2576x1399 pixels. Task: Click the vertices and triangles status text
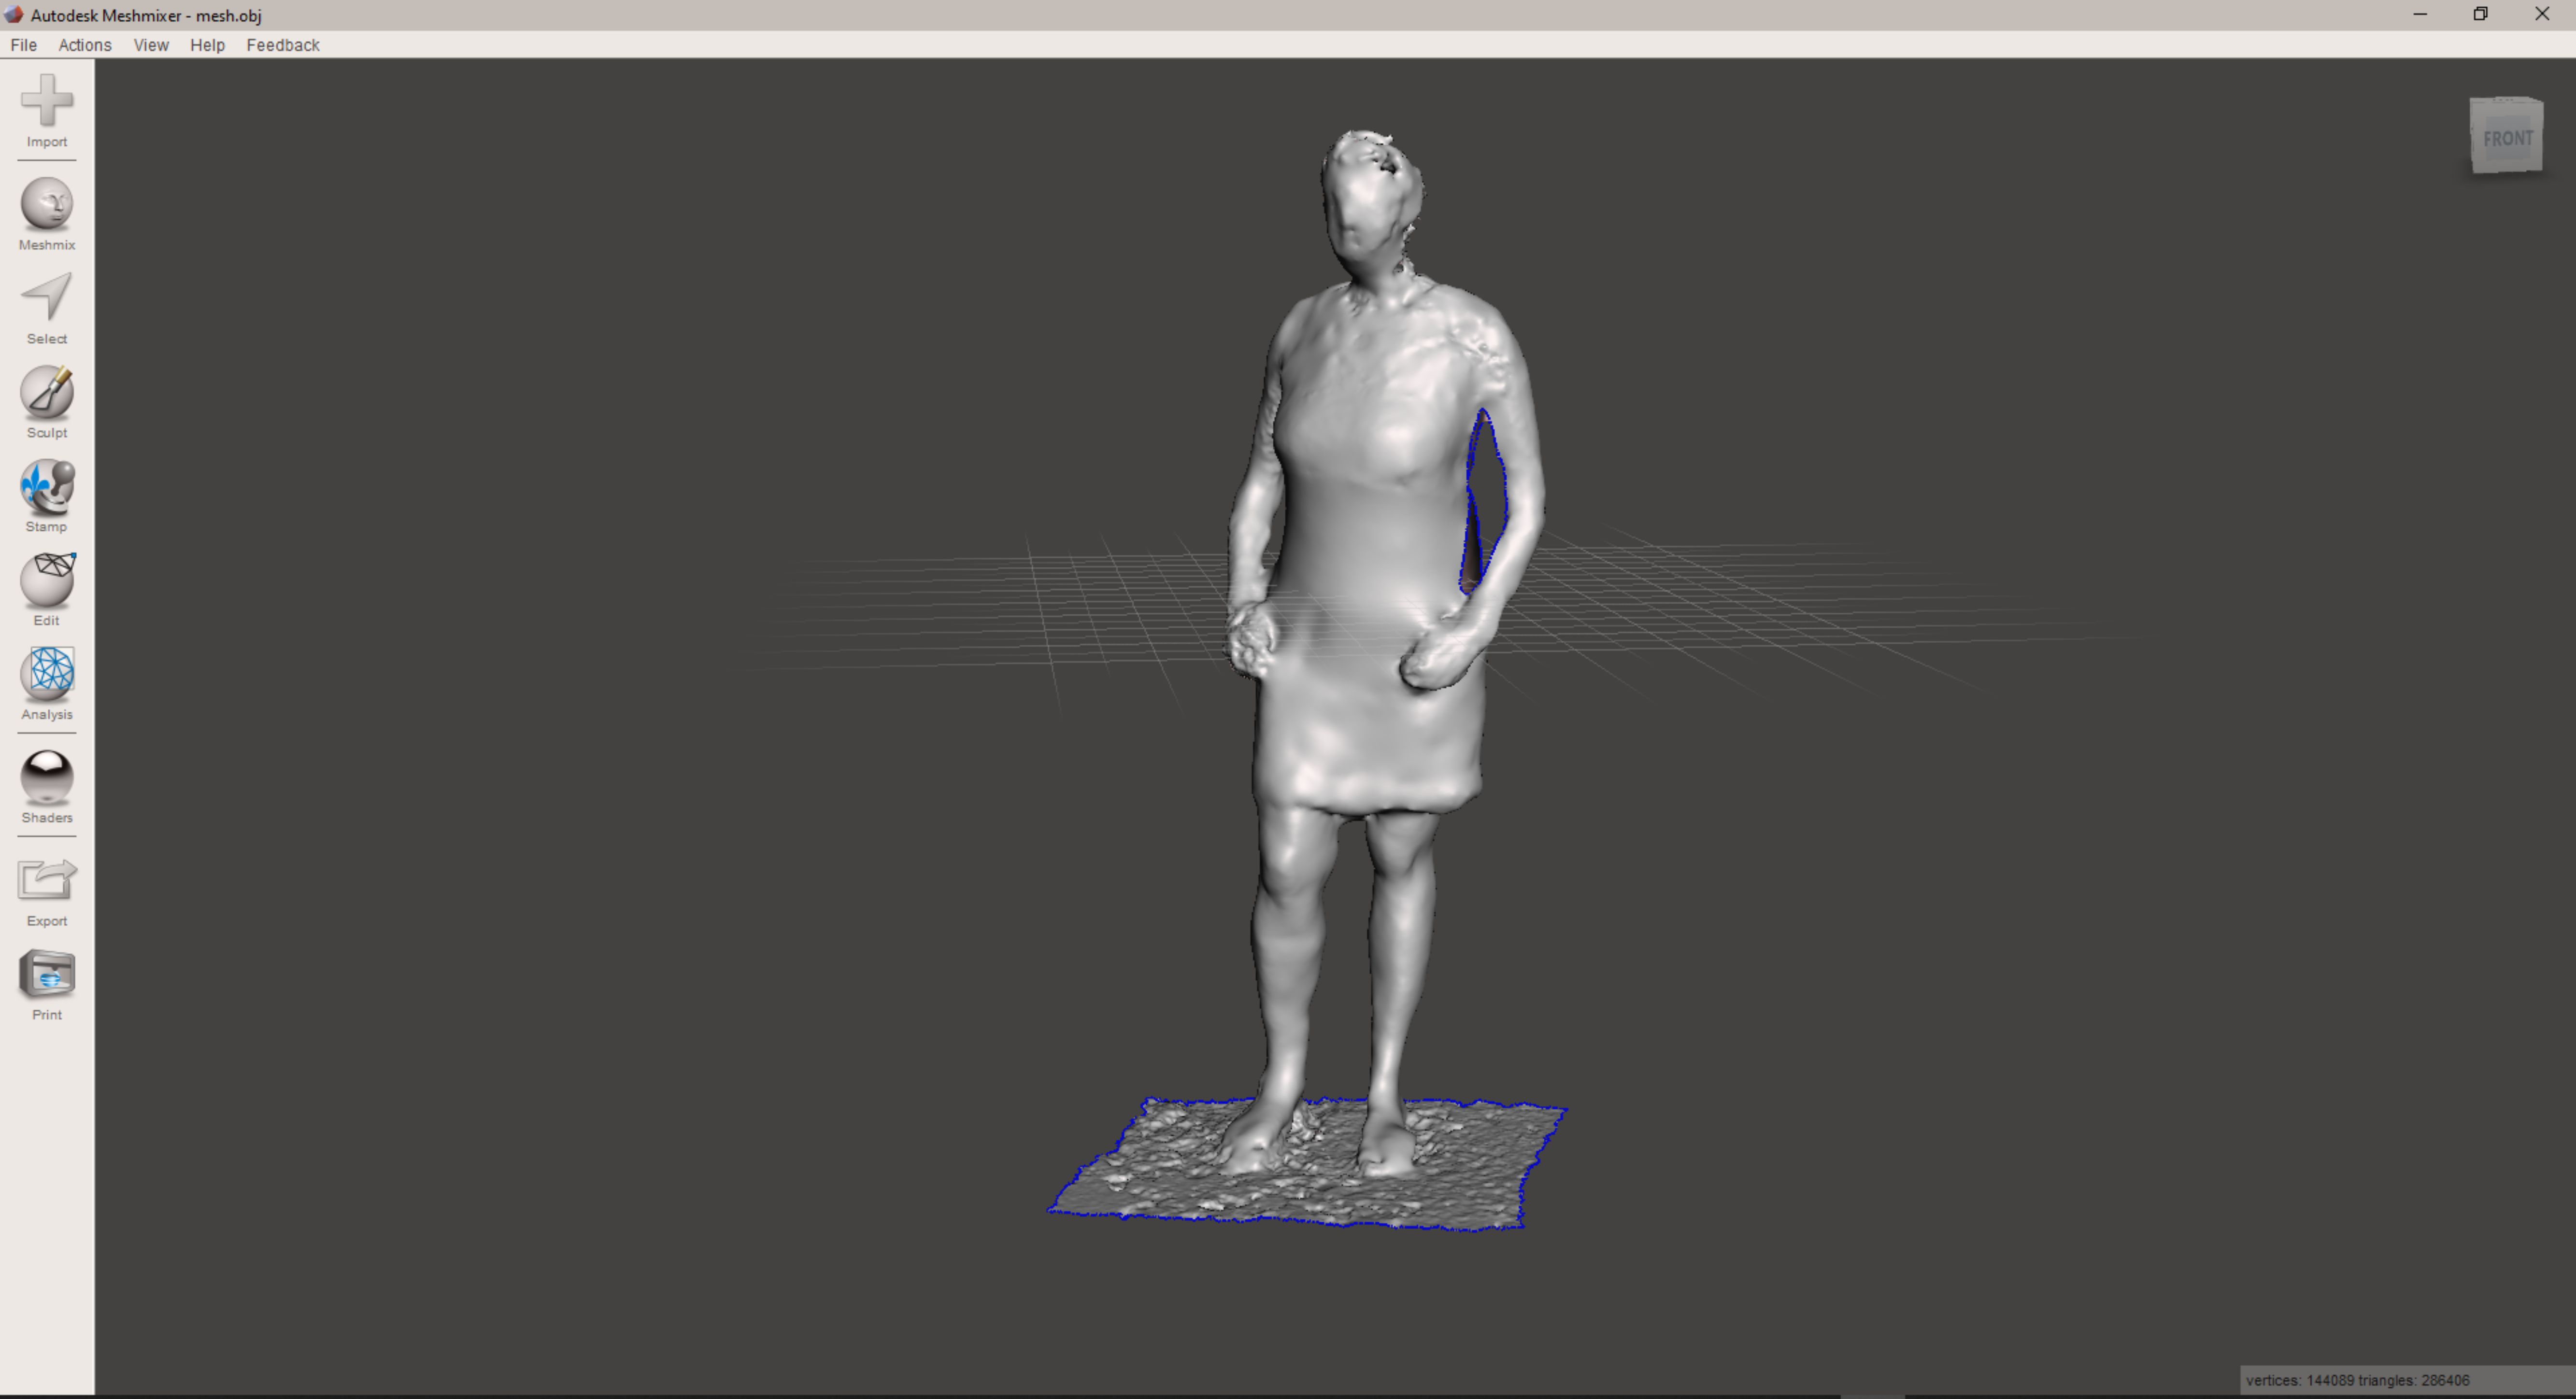[x=2357, y=1380]
